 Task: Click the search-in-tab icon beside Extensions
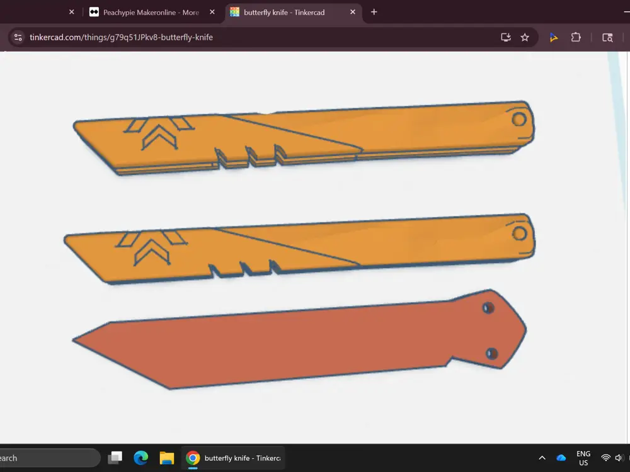[x=607, y=37]
